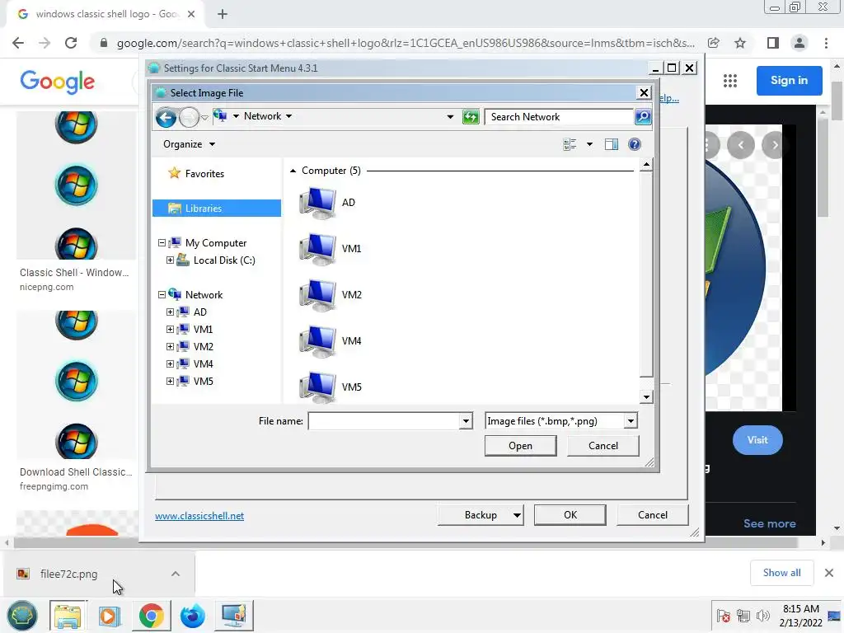
Task: Open www.classicshell.net link
Action: 199,516
